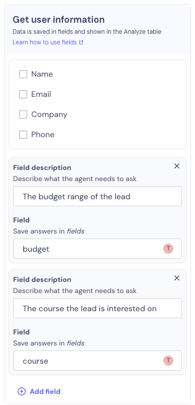Image resolution: width=195 pixels, height=405 pixels.
Task: Open the course field selector box
Action: pyautogui.click(x=98, y=361)
